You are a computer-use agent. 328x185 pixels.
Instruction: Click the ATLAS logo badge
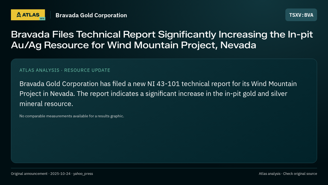28,15
